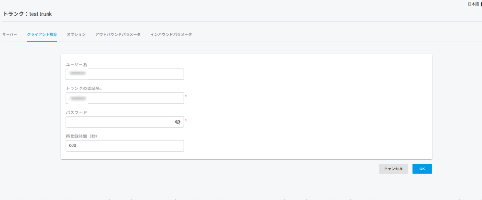This screenshot has height=200, width=482.
Task: Click the トランクの認証名。 label text
Action: tap(84, 88)
